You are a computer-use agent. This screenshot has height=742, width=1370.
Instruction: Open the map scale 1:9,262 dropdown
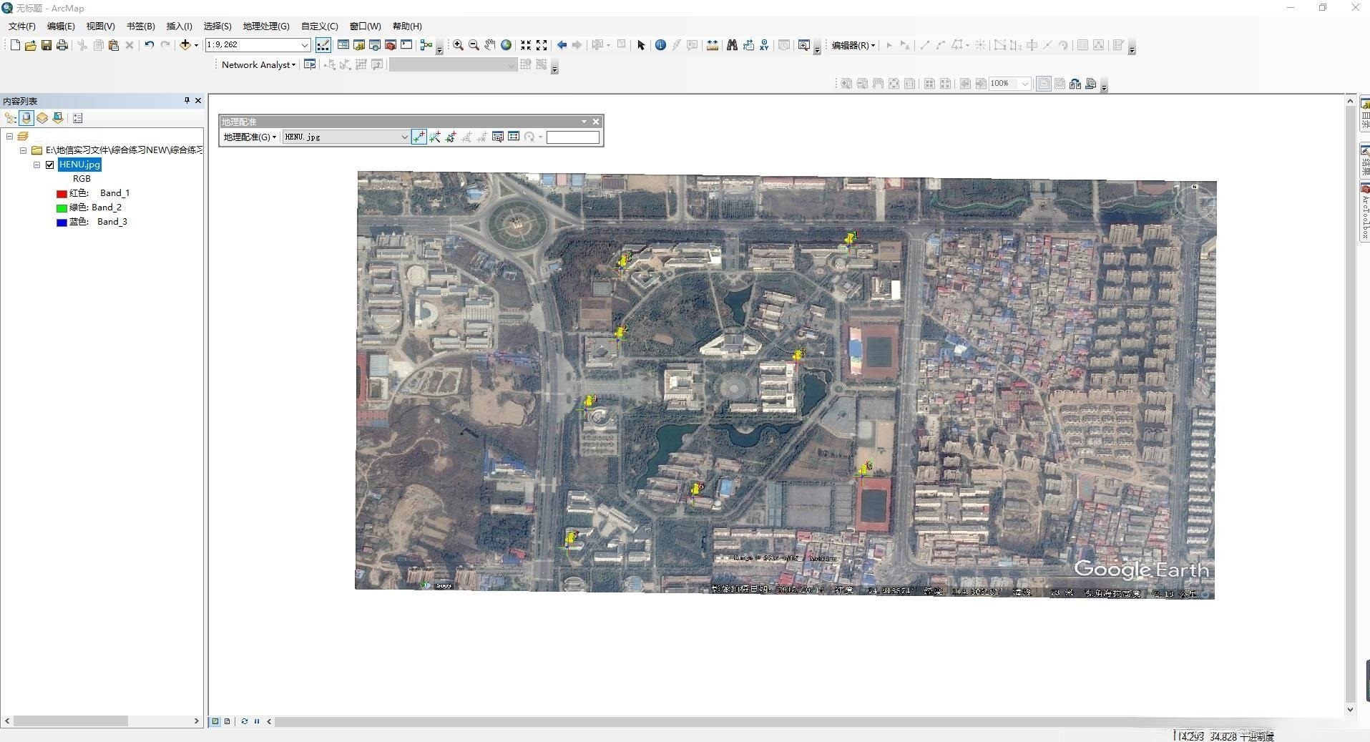304,45
